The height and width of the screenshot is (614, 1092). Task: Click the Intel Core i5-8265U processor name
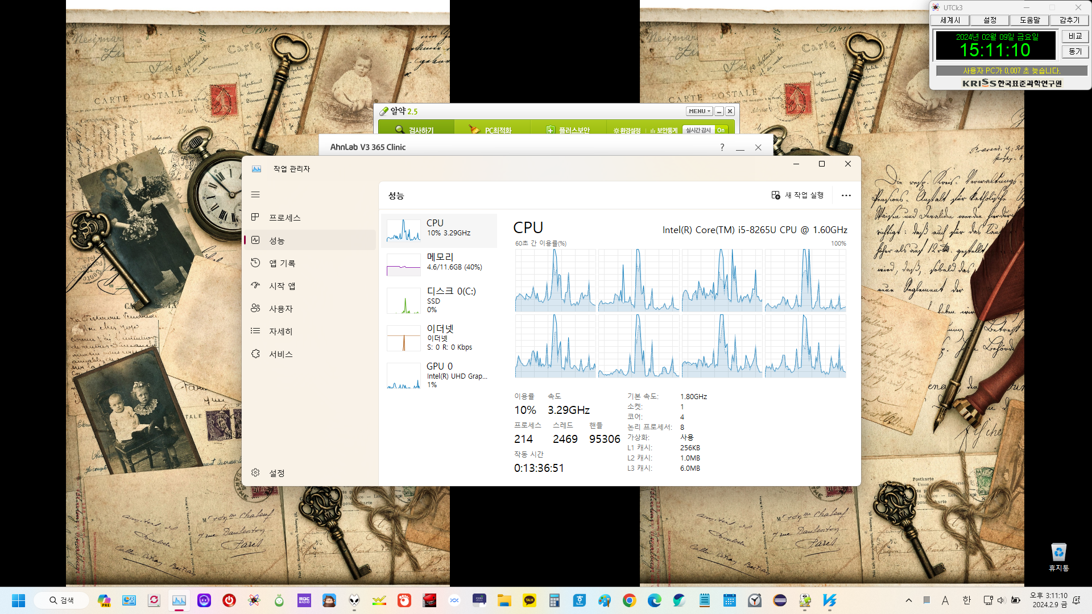755,230
